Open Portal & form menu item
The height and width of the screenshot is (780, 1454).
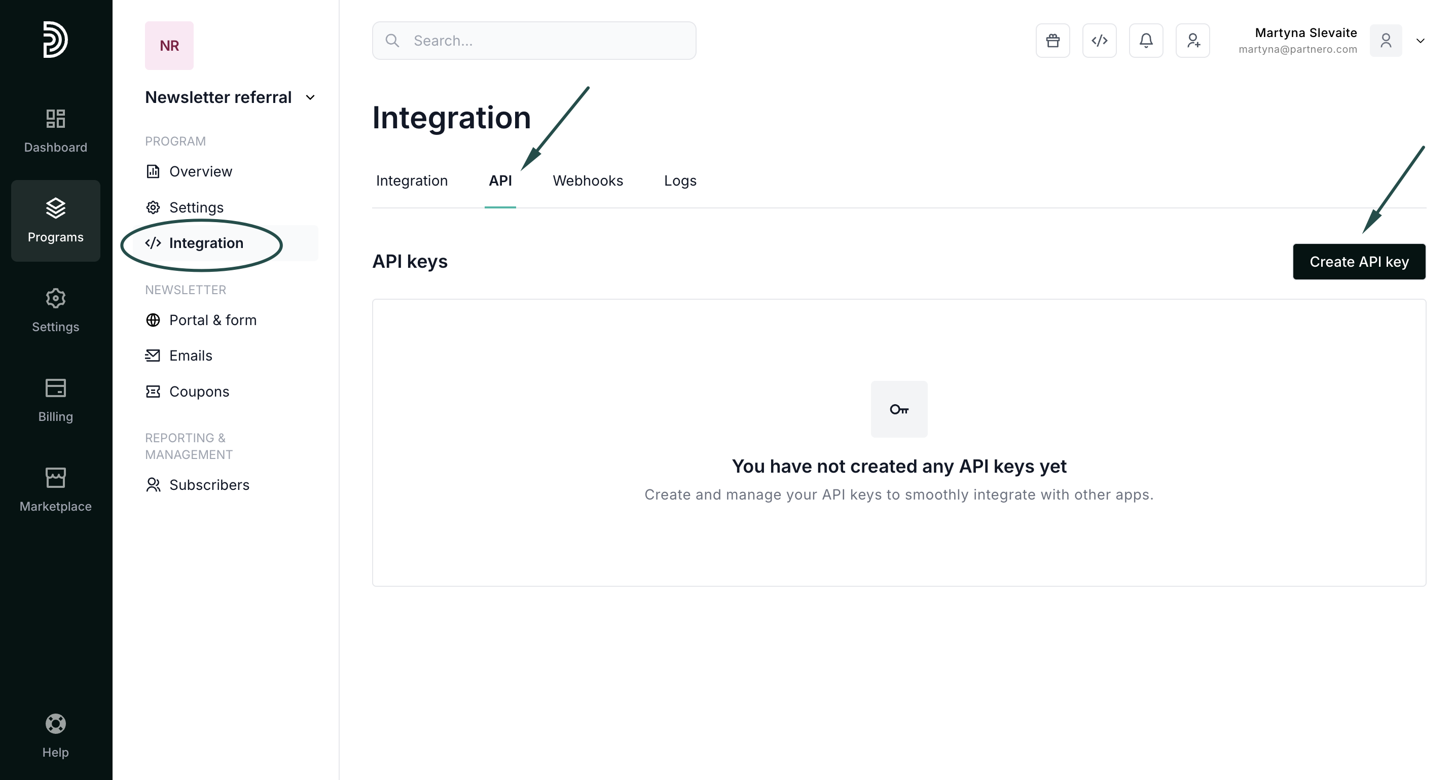[x=212, y=320]
